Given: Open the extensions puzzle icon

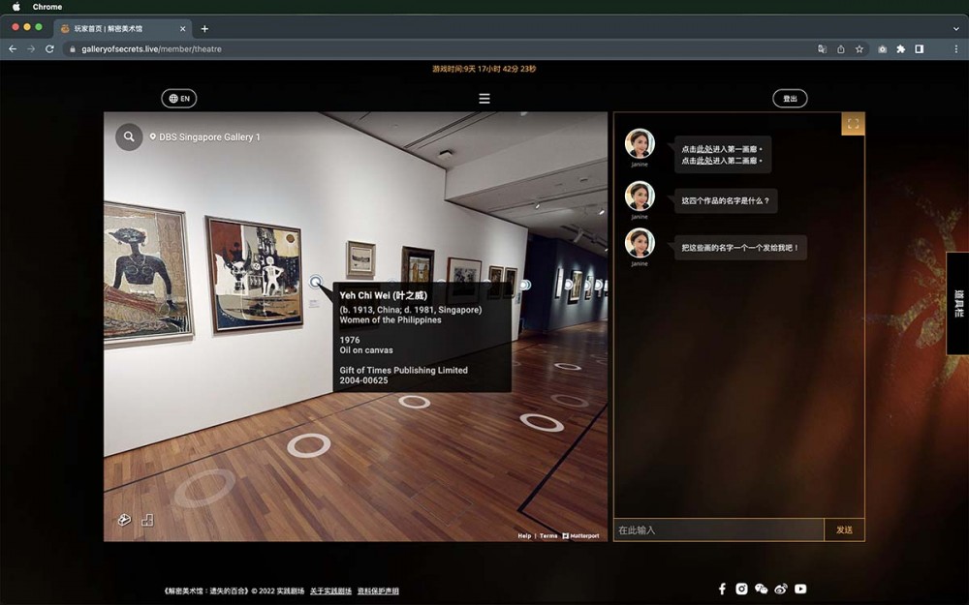Looking at the screenshot, I should click(x=901, y=48).
